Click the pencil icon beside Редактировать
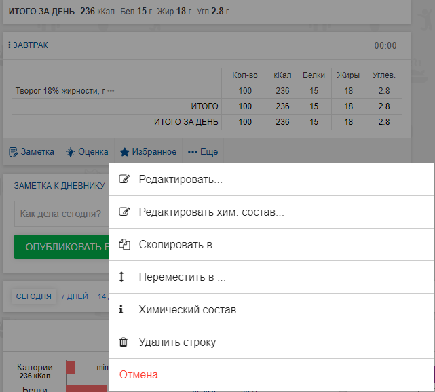435x392 pixels. (x=124, y=180)
